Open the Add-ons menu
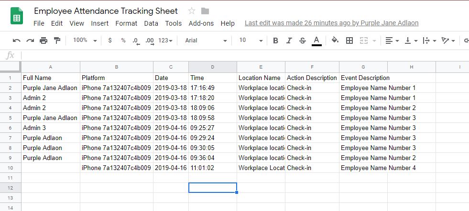The width and height of the screenshot is (469, 211). point(201,23)
